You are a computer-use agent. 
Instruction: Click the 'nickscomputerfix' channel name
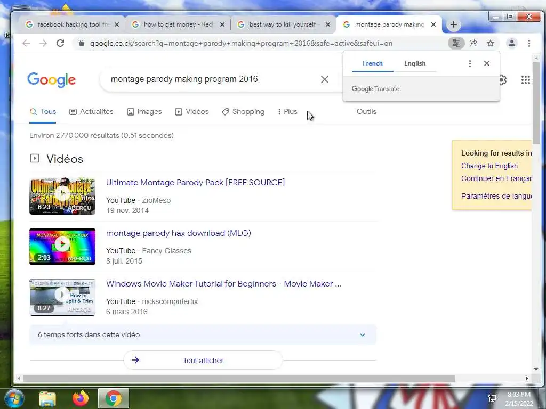[x=170, y=301]
